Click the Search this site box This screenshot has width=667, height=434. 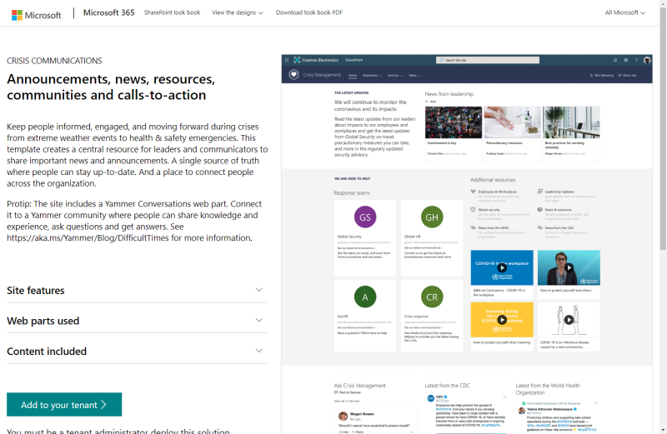click(x=488, y=60)
